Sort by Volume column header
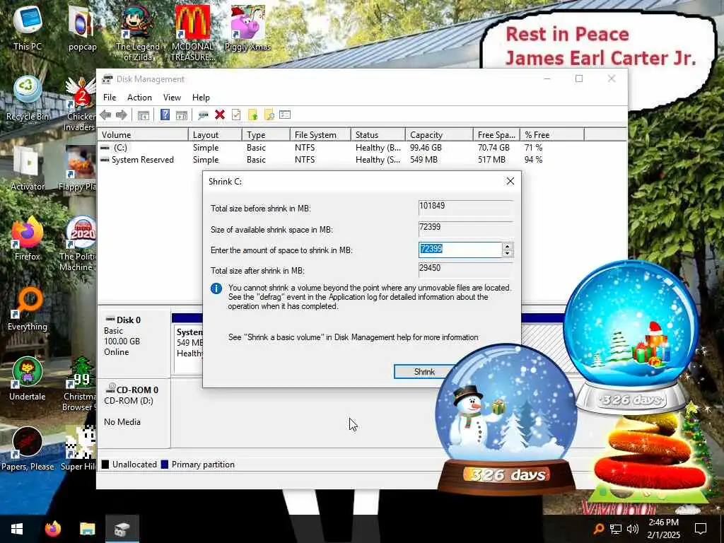Screen dimensions: 724x543 click(x=143, y=135)
